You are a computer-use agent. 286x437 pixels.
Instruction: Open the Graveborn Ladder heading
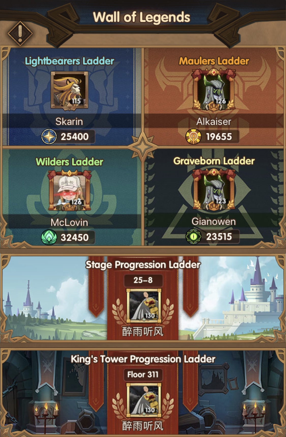click(214, 161)
